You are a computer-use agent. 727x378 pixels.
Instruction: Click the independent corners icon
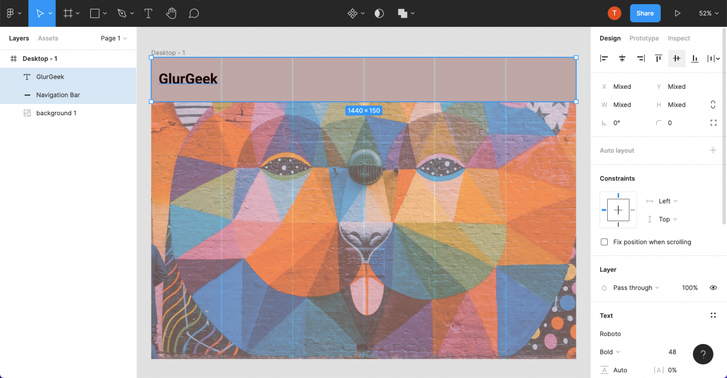click(x=713, y=123)
